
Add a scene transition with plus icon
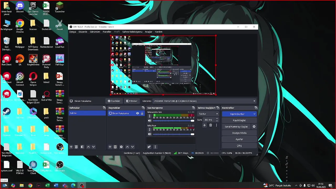204,125
